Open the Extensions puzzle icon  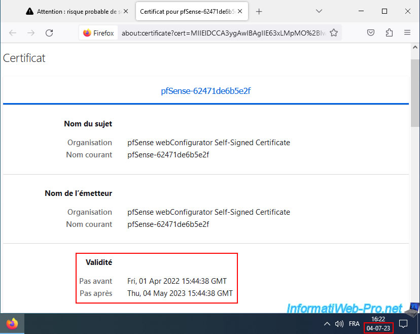(x=389, y=32)
